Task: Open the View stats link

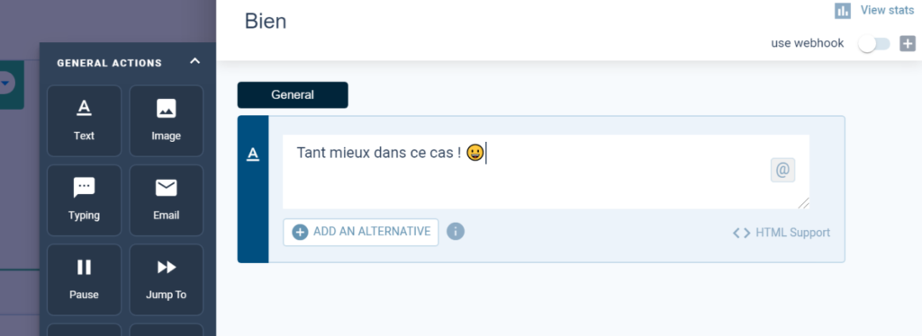Action: tap(887, 10)
